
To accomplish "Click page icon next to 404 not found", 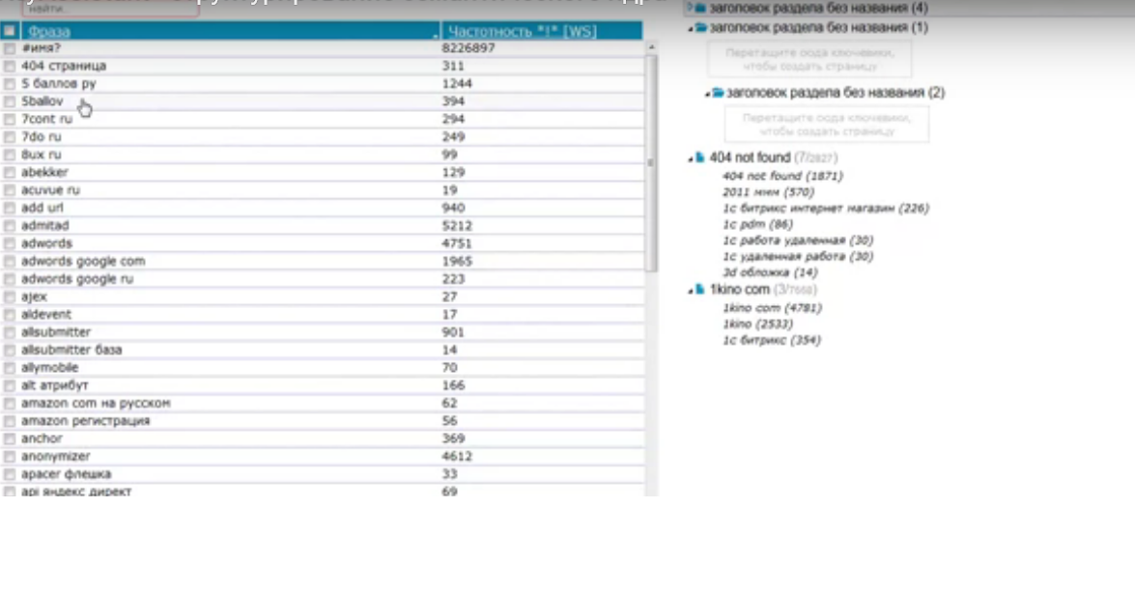I will 700,157.
